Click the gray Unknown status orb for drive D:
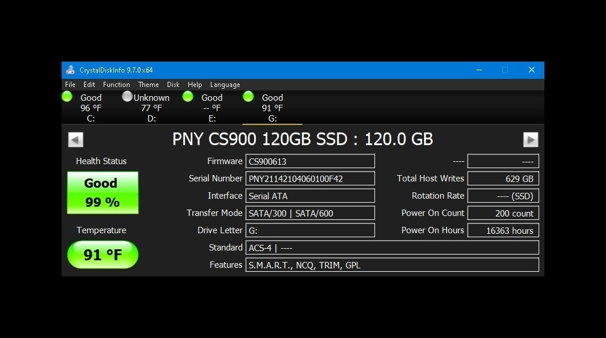The height and width of the screenshot is (338, 606). pos(127,97)
